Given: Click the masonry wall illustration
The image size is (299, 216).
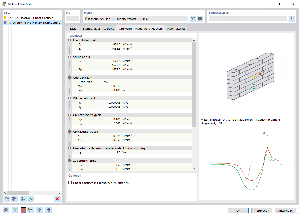Looking at the screenshot, I should [250, 76].
